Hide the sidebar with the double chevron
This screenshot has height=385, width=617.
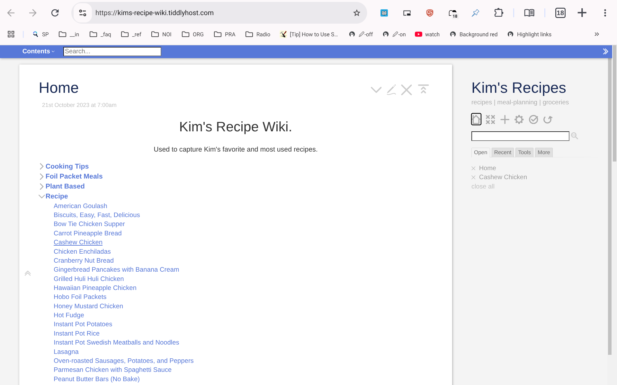[605, 51]
